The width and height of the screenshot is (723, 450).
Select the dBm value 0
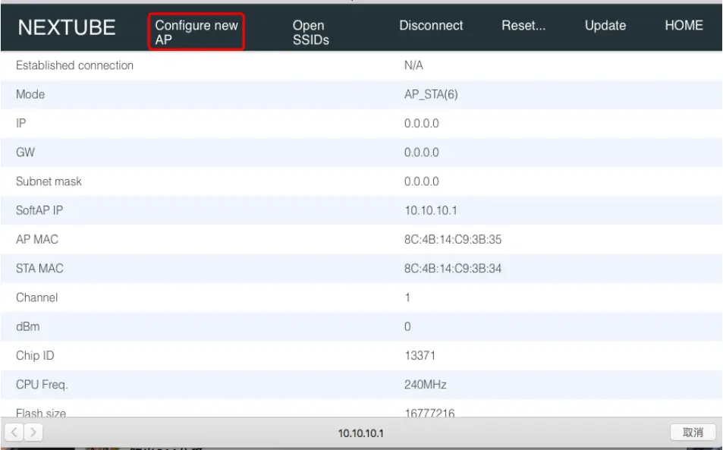click(407, 327)
